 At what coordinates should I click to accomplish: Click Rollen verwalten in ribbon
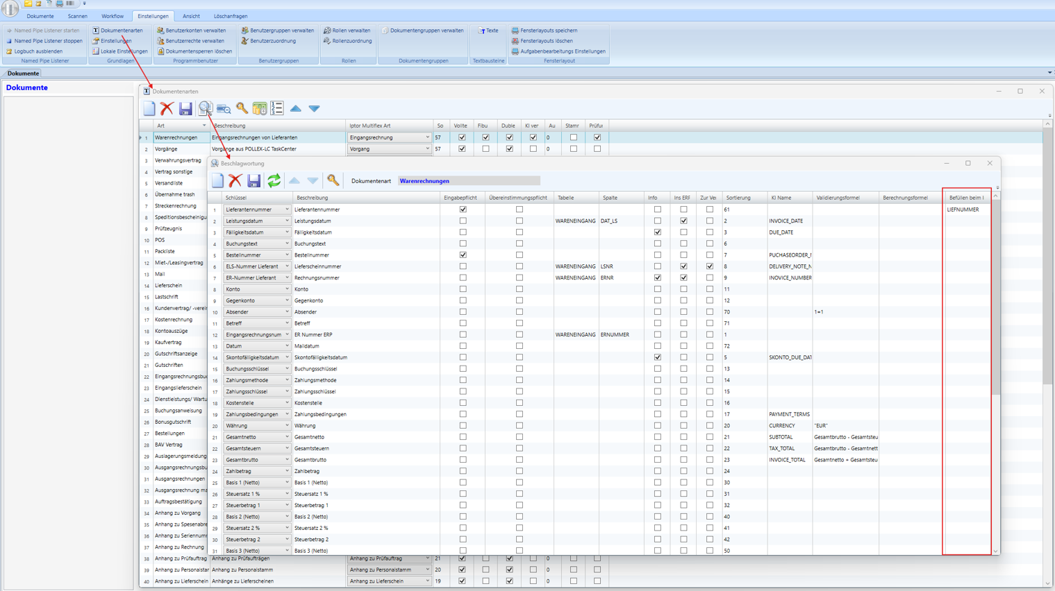(347, 31)
